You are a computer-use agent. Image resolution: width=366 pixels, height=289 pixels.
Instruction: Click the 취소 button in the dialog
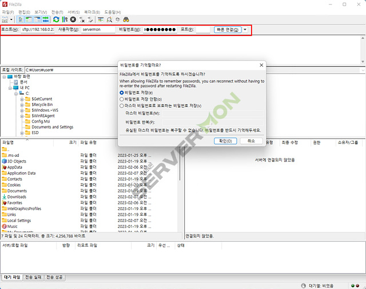252,141
